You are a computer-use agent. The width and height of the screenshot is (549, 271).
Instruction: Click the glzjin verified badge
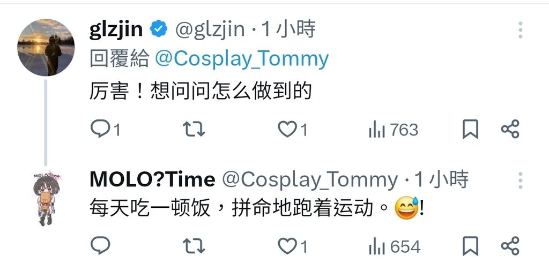159,29
